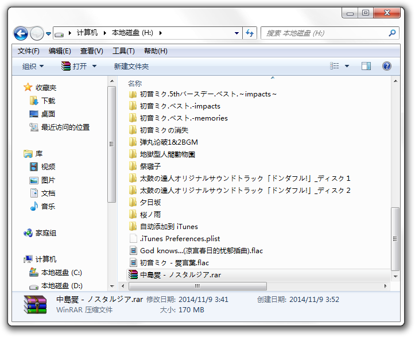The image size is (415, 337).
Task: Toggle the preview pane button
Action: [366, 67]
